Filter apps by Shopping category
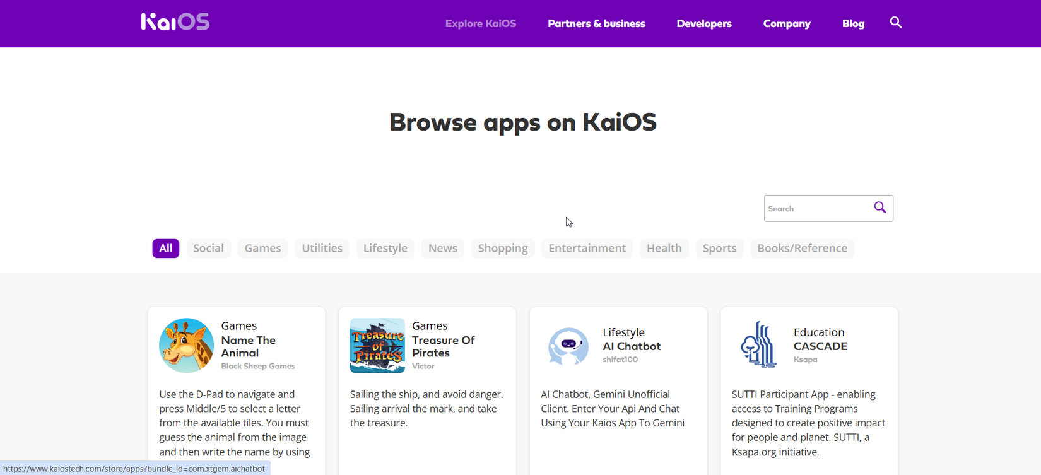 503,248
